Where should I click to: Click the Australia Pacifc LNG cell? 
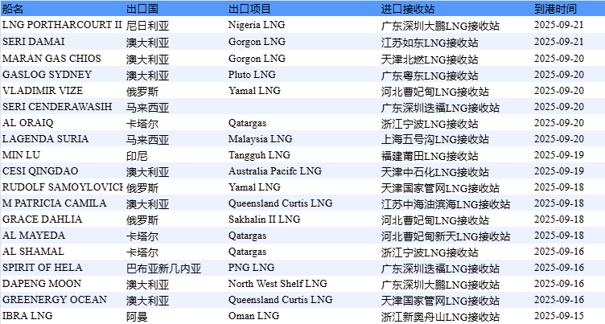click(x=274, y=171)
